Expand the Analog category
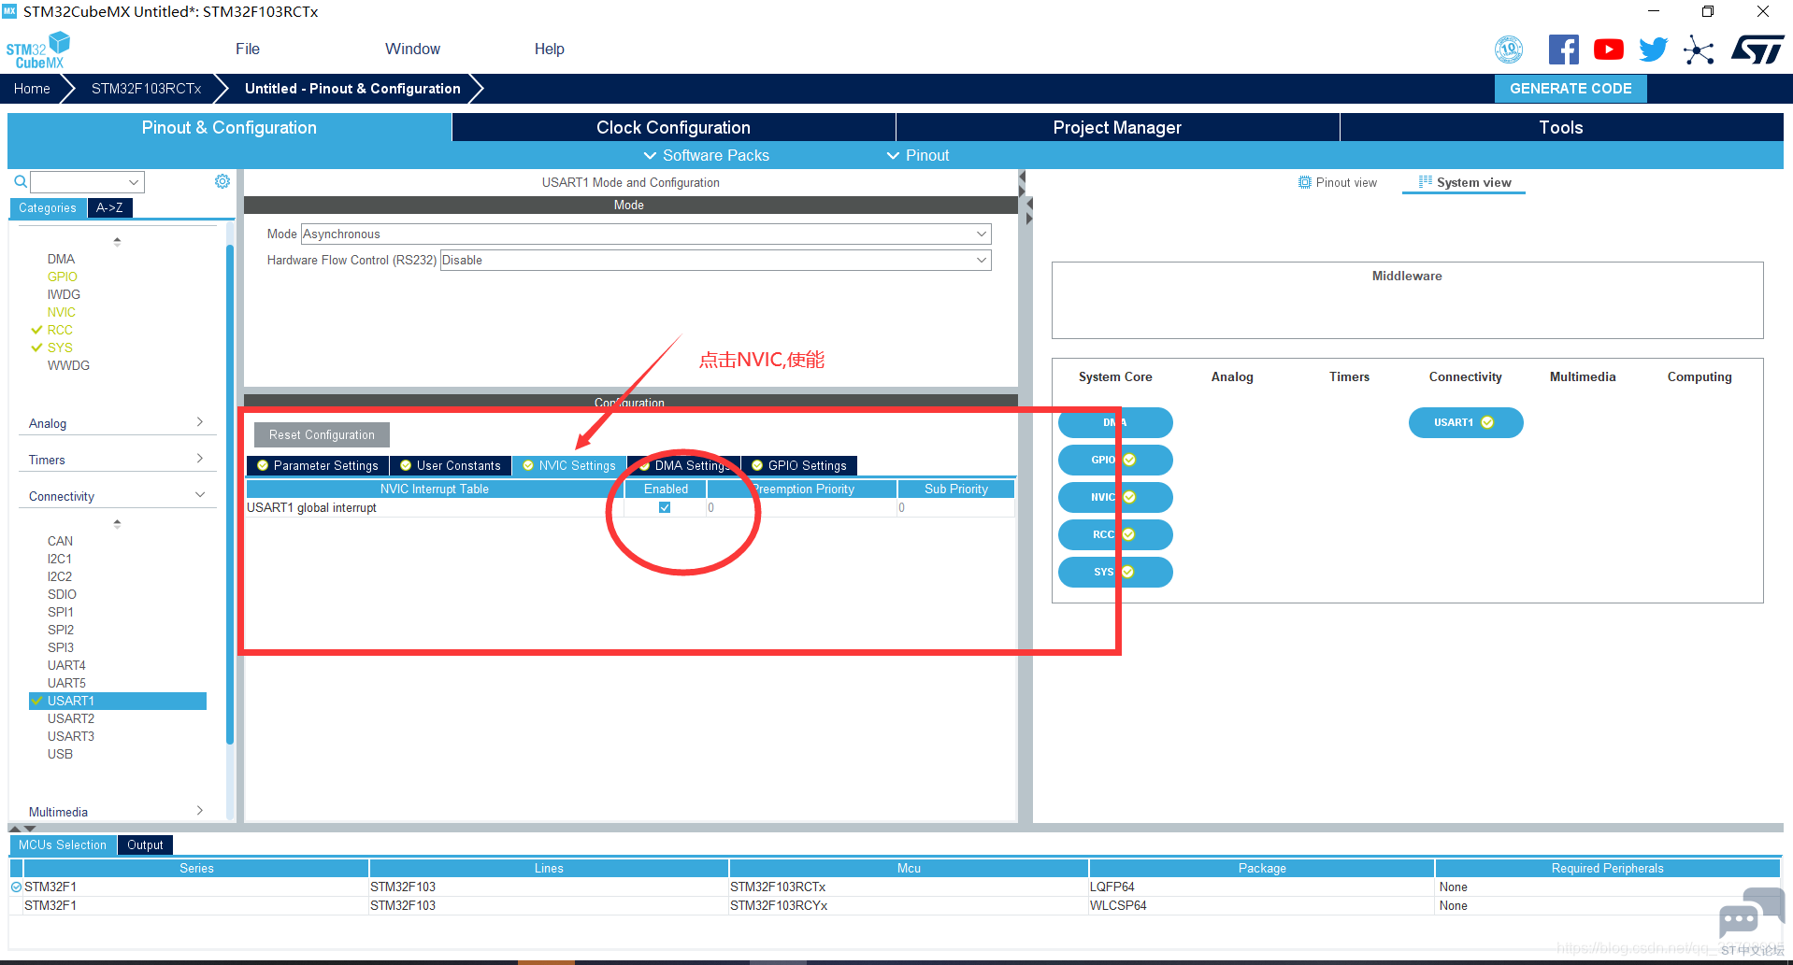The height and width of the screenshot is (965, 1793). [x=117, y=423]
